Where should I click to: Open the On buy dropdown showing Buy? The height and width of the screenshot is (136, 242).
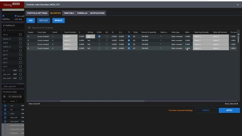[x=90, y=37]
